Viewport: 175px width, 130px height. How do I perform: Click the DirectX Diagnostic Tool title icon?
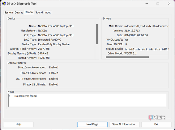[4, 4]
